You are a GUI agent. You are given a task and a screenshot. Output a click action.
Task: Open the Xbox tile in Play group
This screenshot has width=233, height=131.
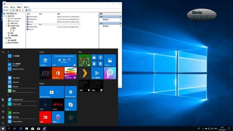85,60
